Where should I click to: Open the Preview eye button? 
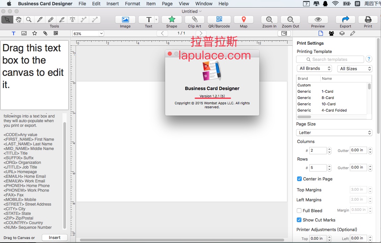click(x=318, y=20)
